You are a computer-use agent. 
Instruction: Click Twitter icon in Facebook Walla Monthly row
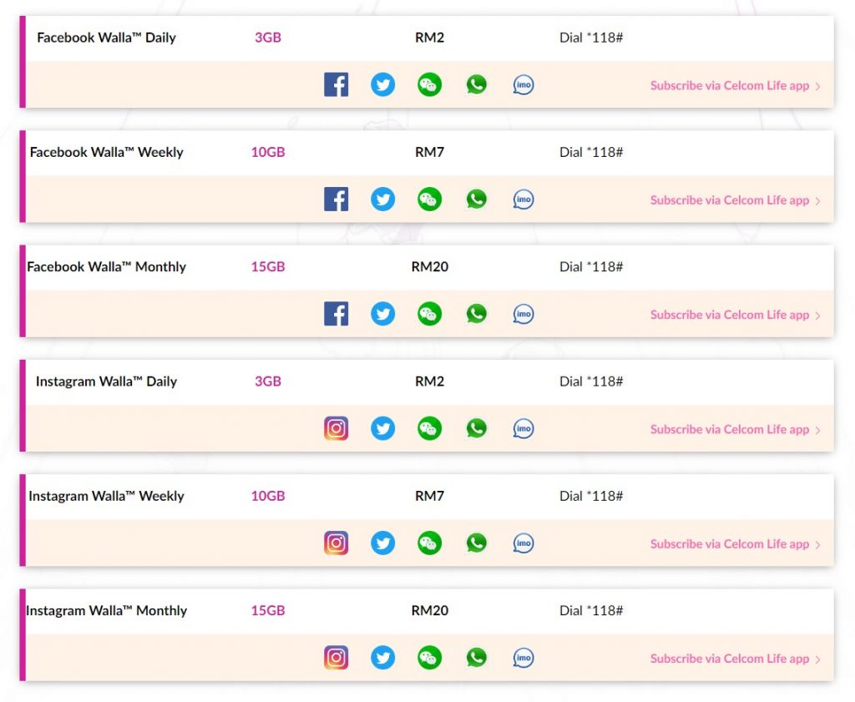point(382,314)
